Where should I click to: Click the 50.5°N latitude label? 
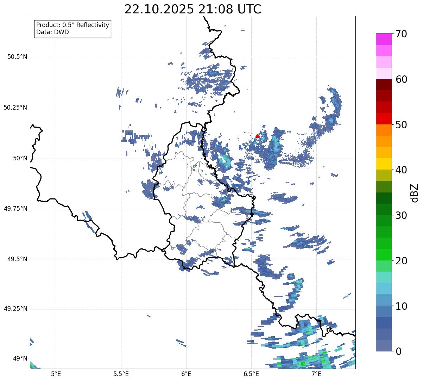[x=17, y=57]
